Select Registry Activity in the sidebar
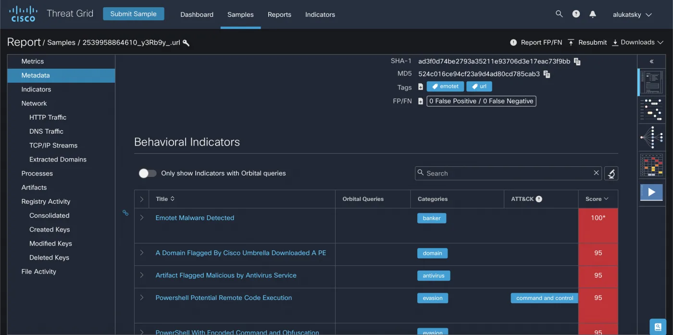Viewport: 673px width, 335px height. tap(61, 201)
